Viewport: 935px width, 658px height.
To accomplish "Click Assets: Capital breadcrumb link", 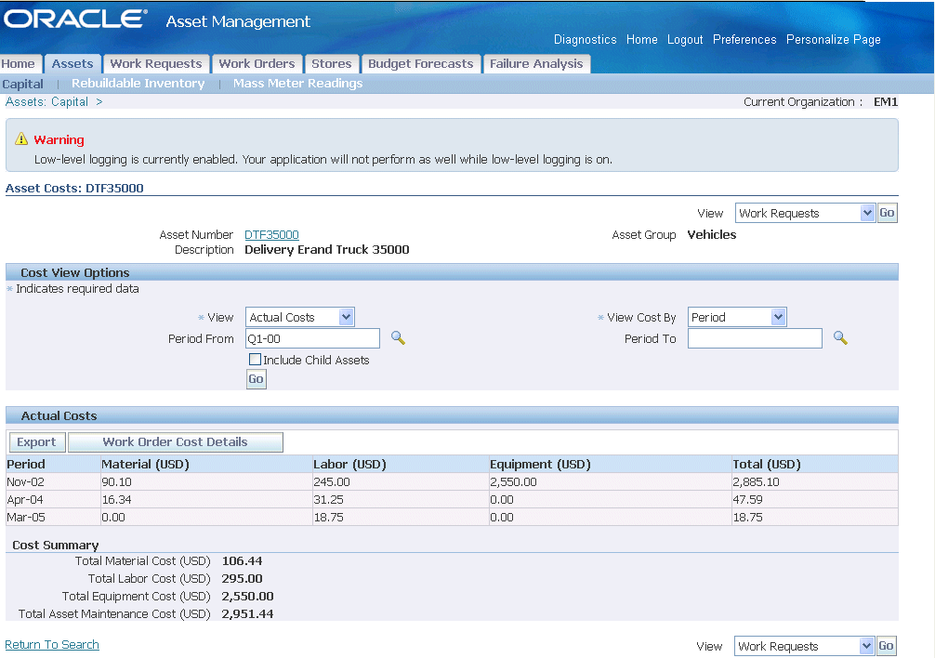I will [46, 102].
